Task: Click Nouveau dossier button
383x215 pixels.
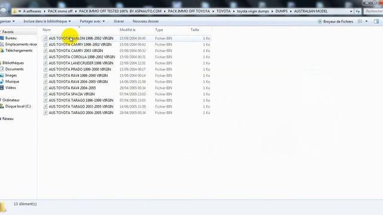Action: (145, 21)
